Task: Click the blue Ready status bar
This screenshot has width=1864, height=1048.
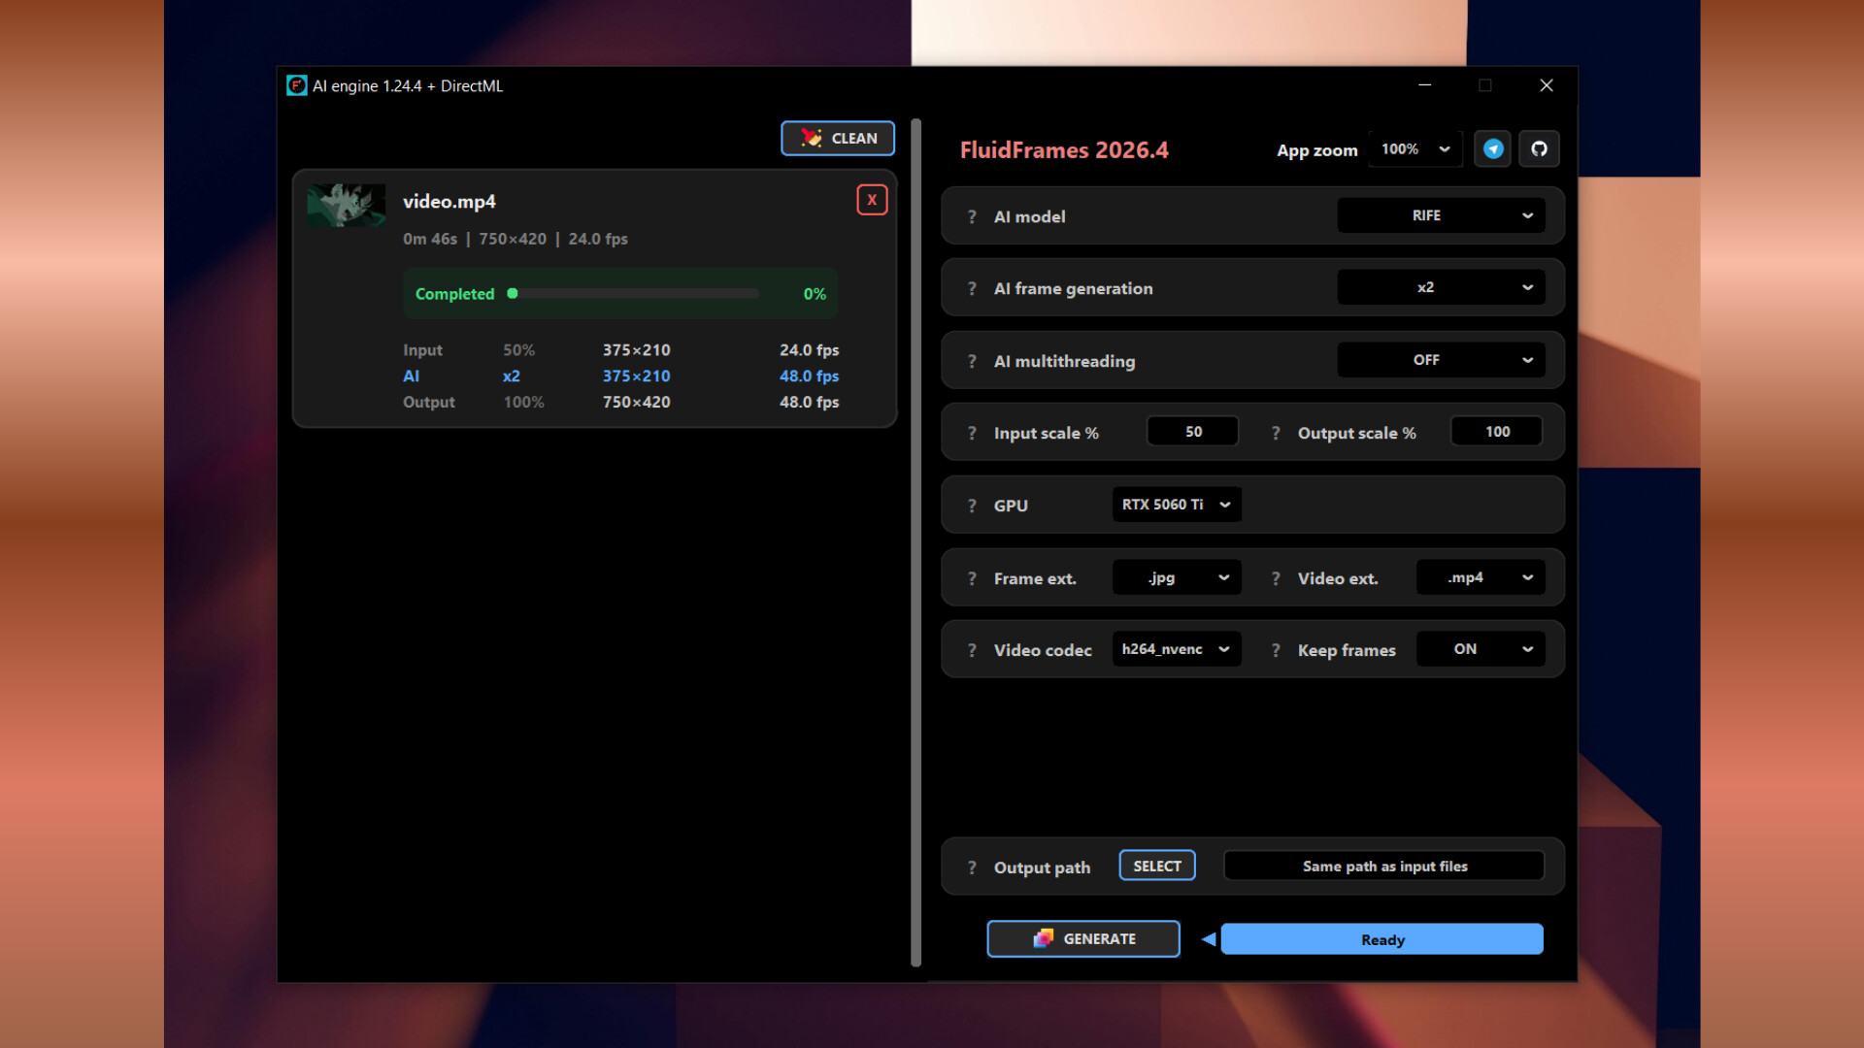Action: point(1382,939)
